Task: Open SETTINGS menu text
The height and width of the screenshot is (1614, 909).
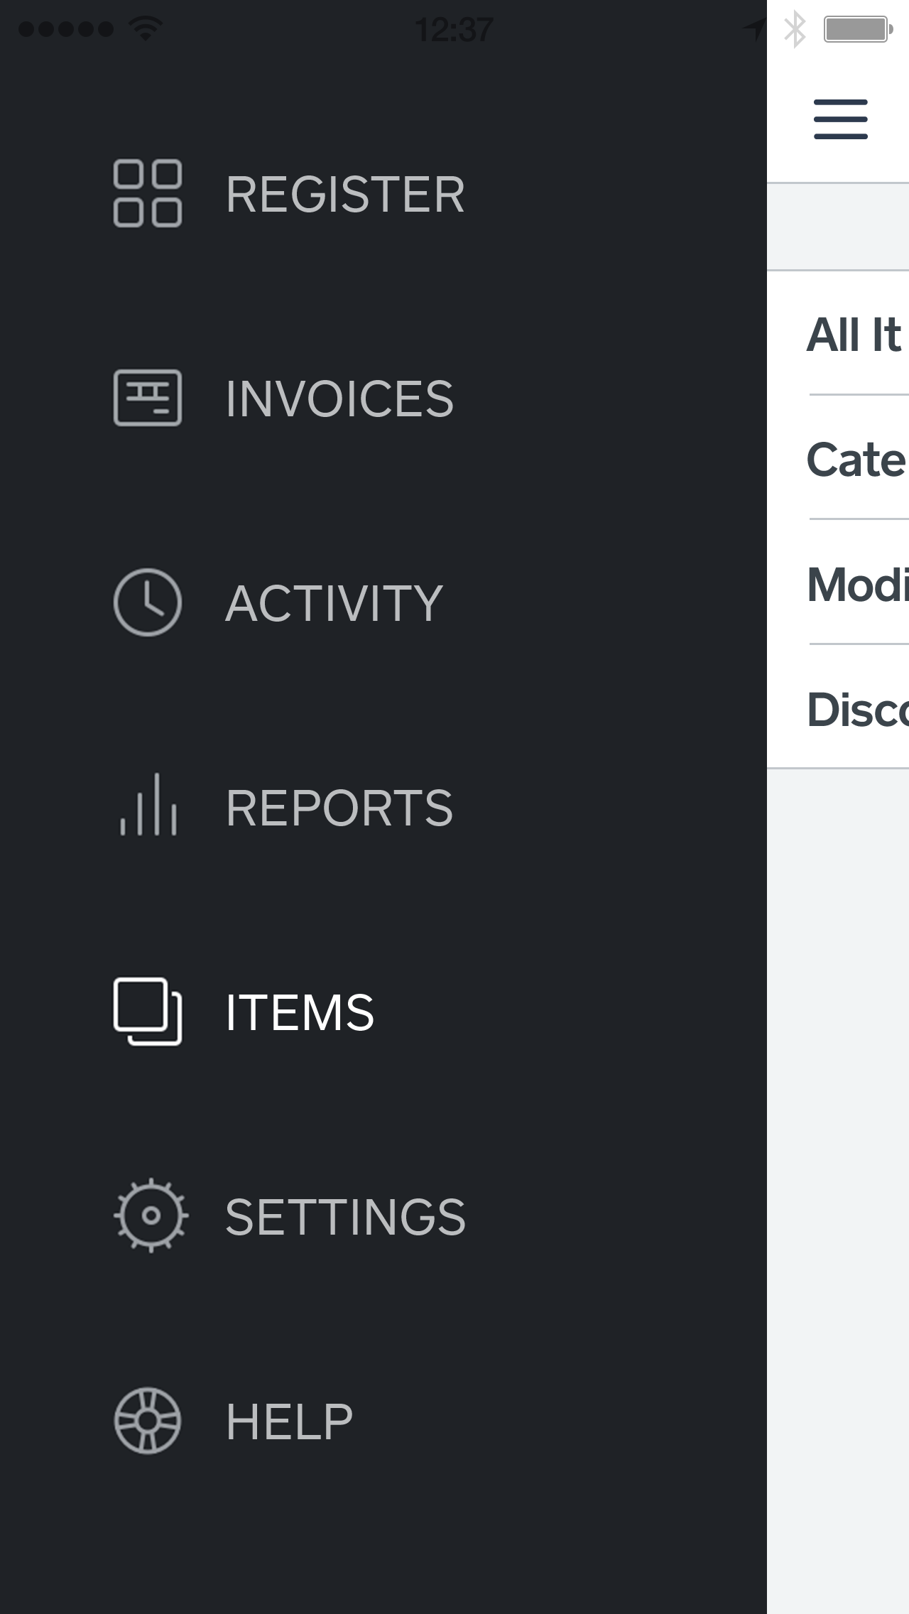Action: click(345, 1217)
